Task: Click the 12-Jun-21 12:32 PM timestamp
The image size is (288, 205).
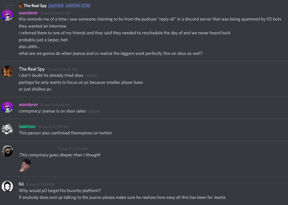Action: (x=40, y=184)
